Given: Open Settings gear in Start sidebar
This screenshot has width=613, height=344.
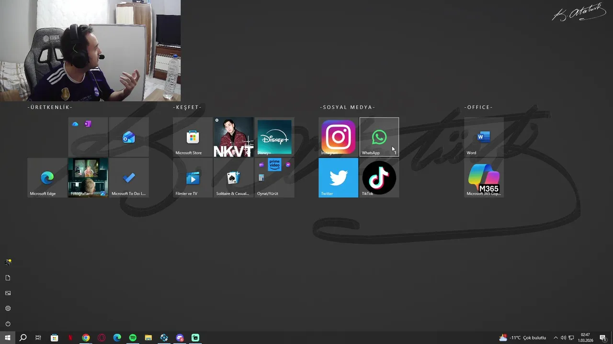Looking at the screenshot, I should (8, 308).
